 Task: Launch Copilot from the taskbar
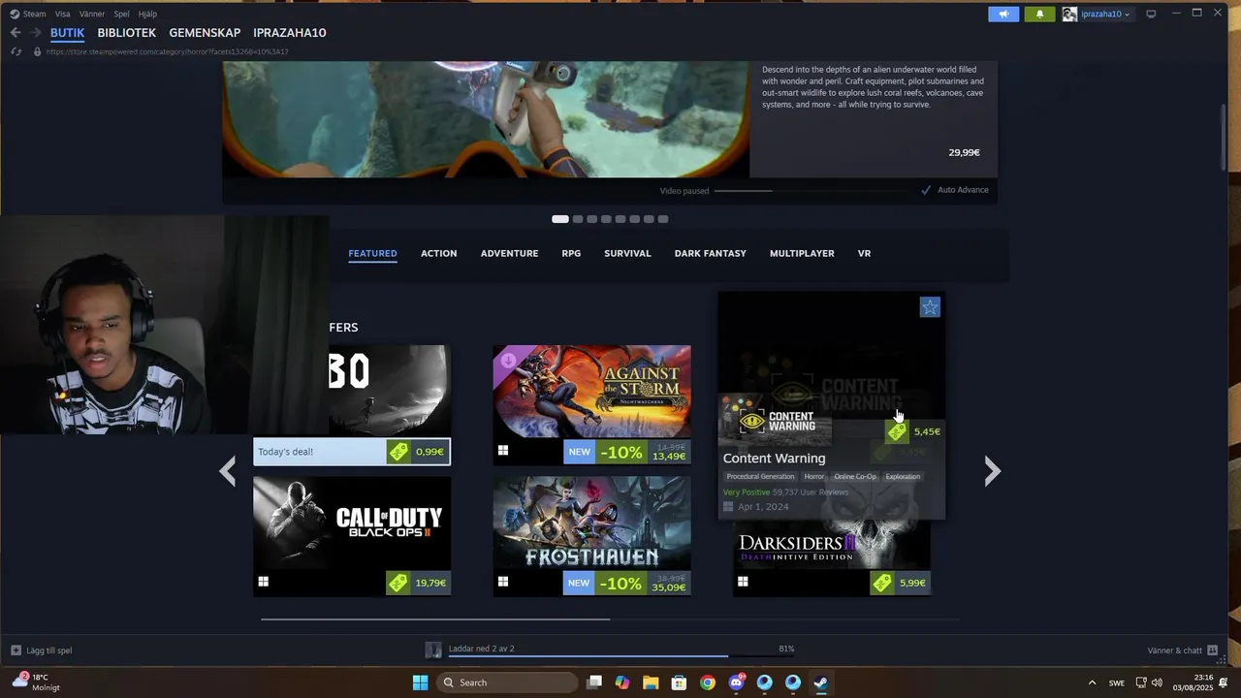[x=622, y=682]
